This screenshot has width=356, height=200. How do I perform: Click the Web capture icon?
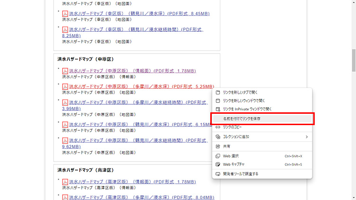point(218,164)
